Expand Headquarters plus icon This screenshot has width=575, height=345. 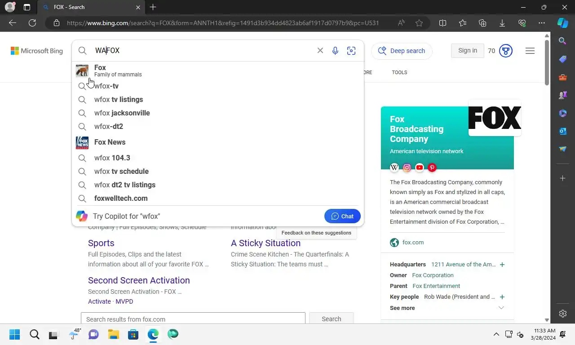(502, 265)
